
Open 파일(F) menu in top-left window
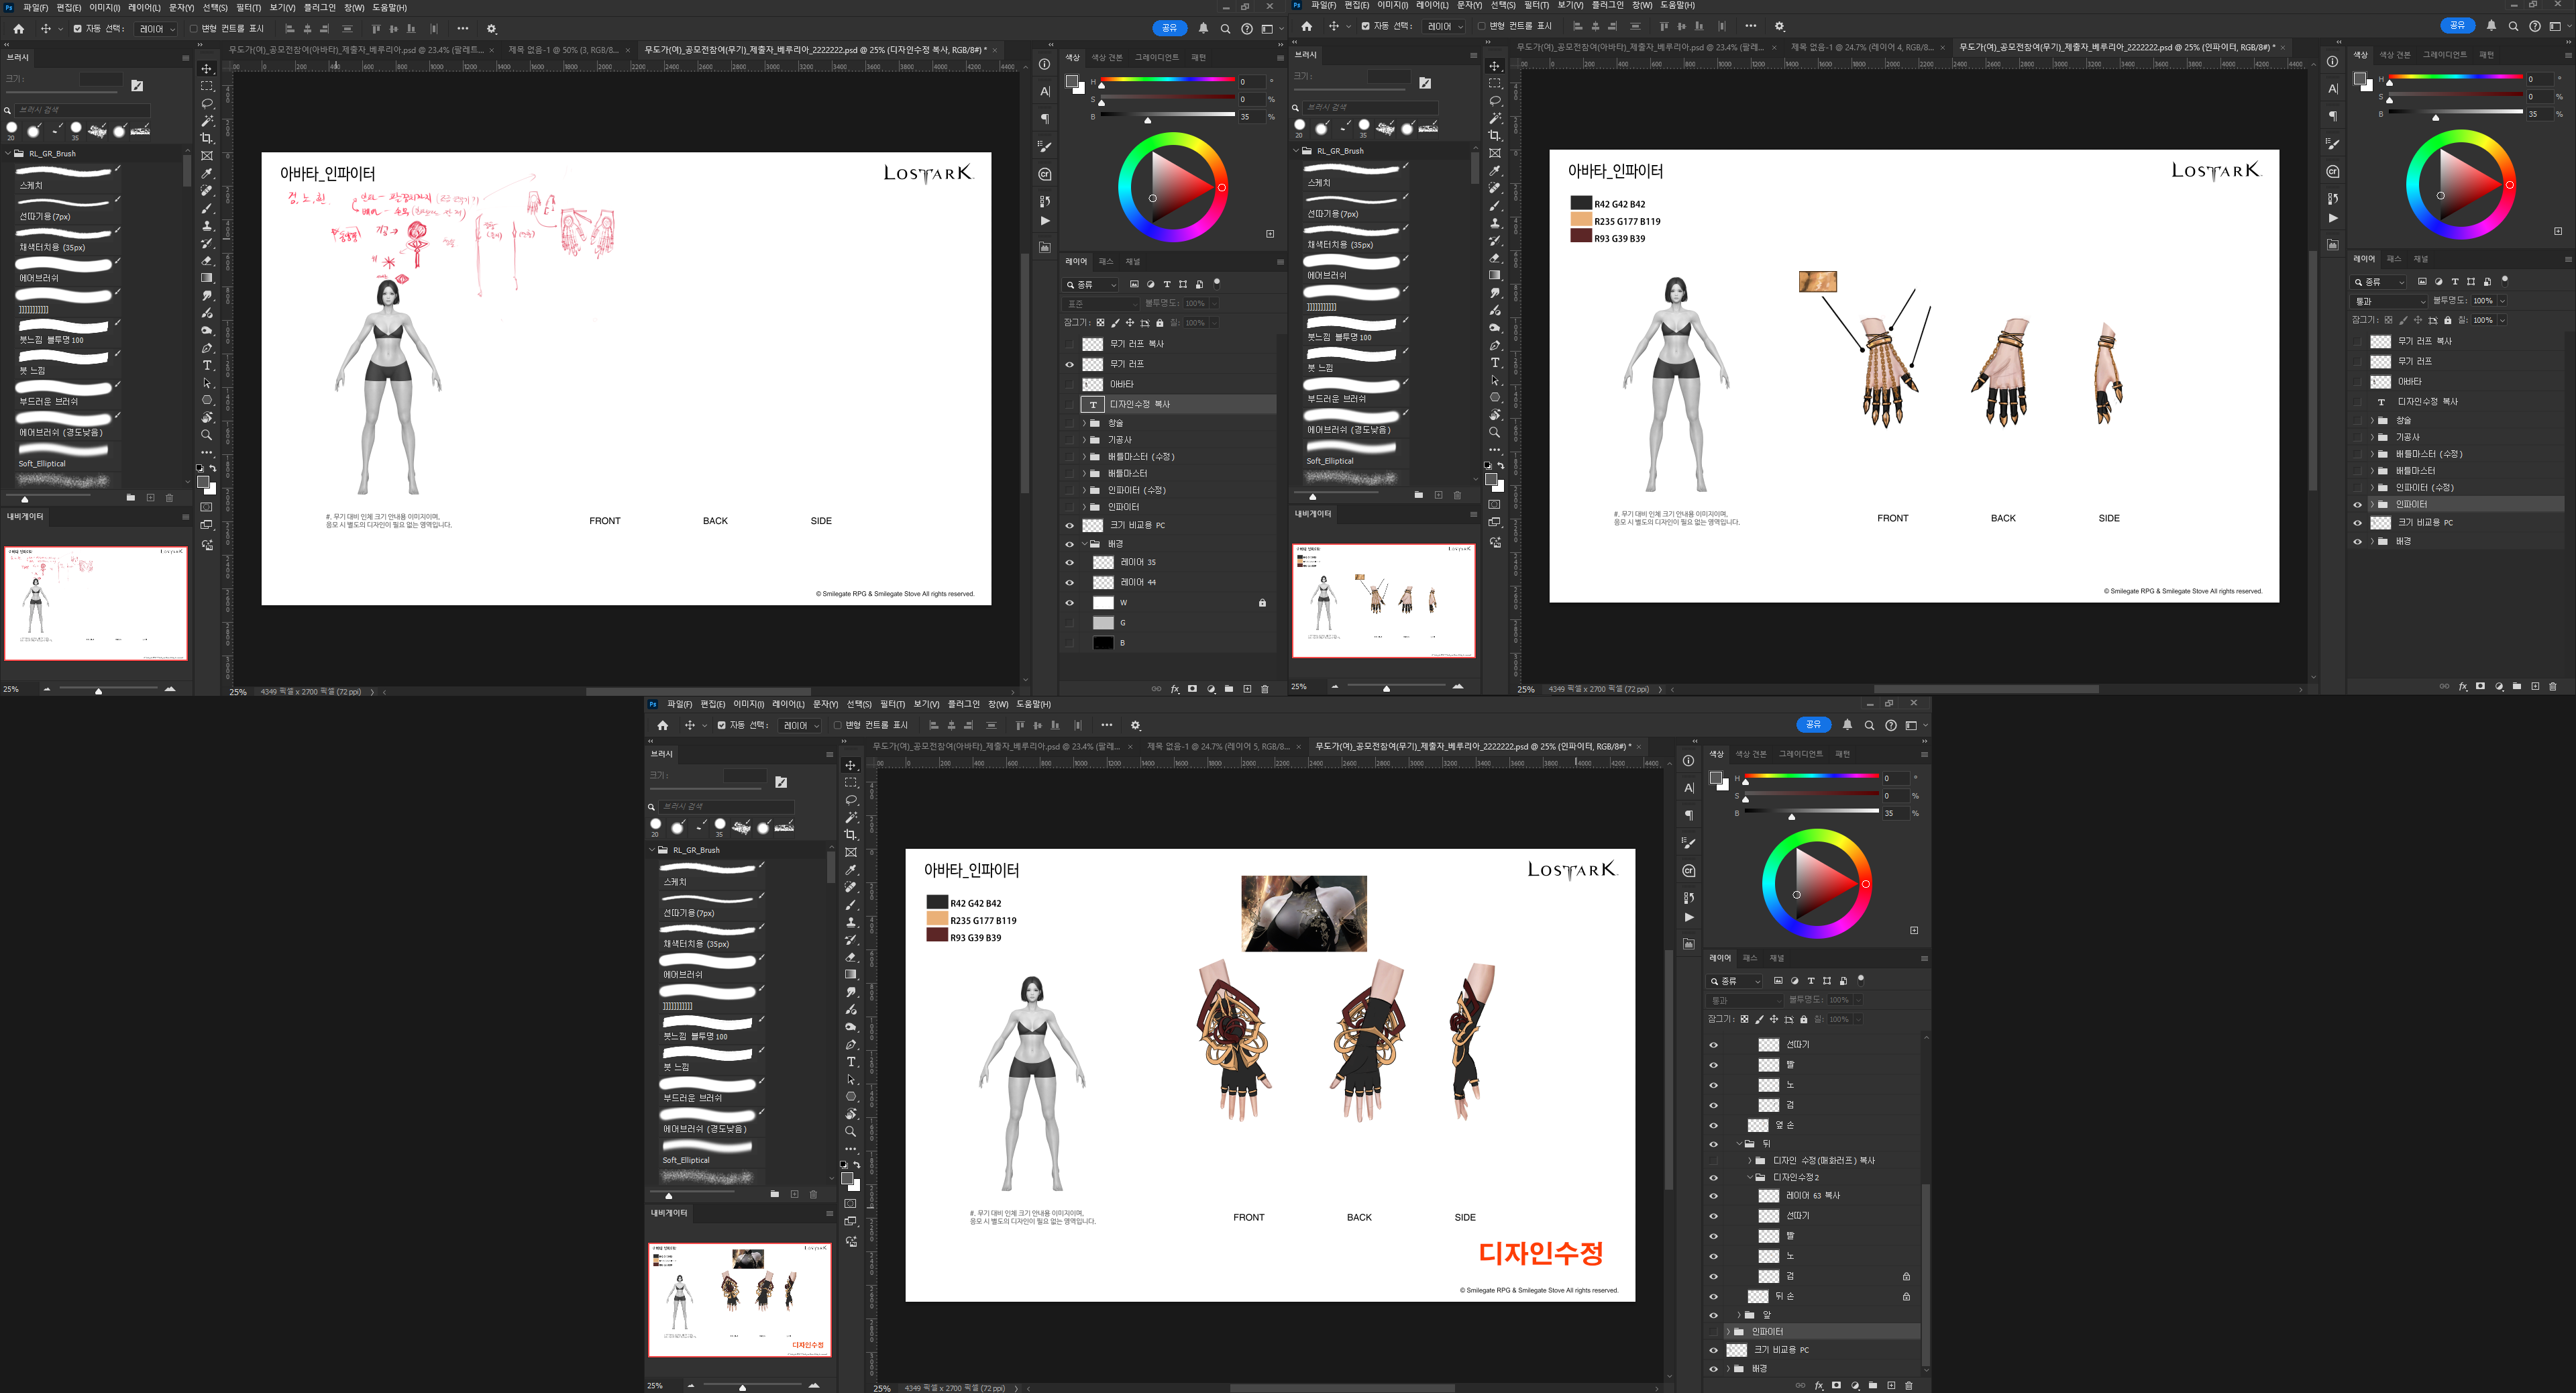click(35, 7)
